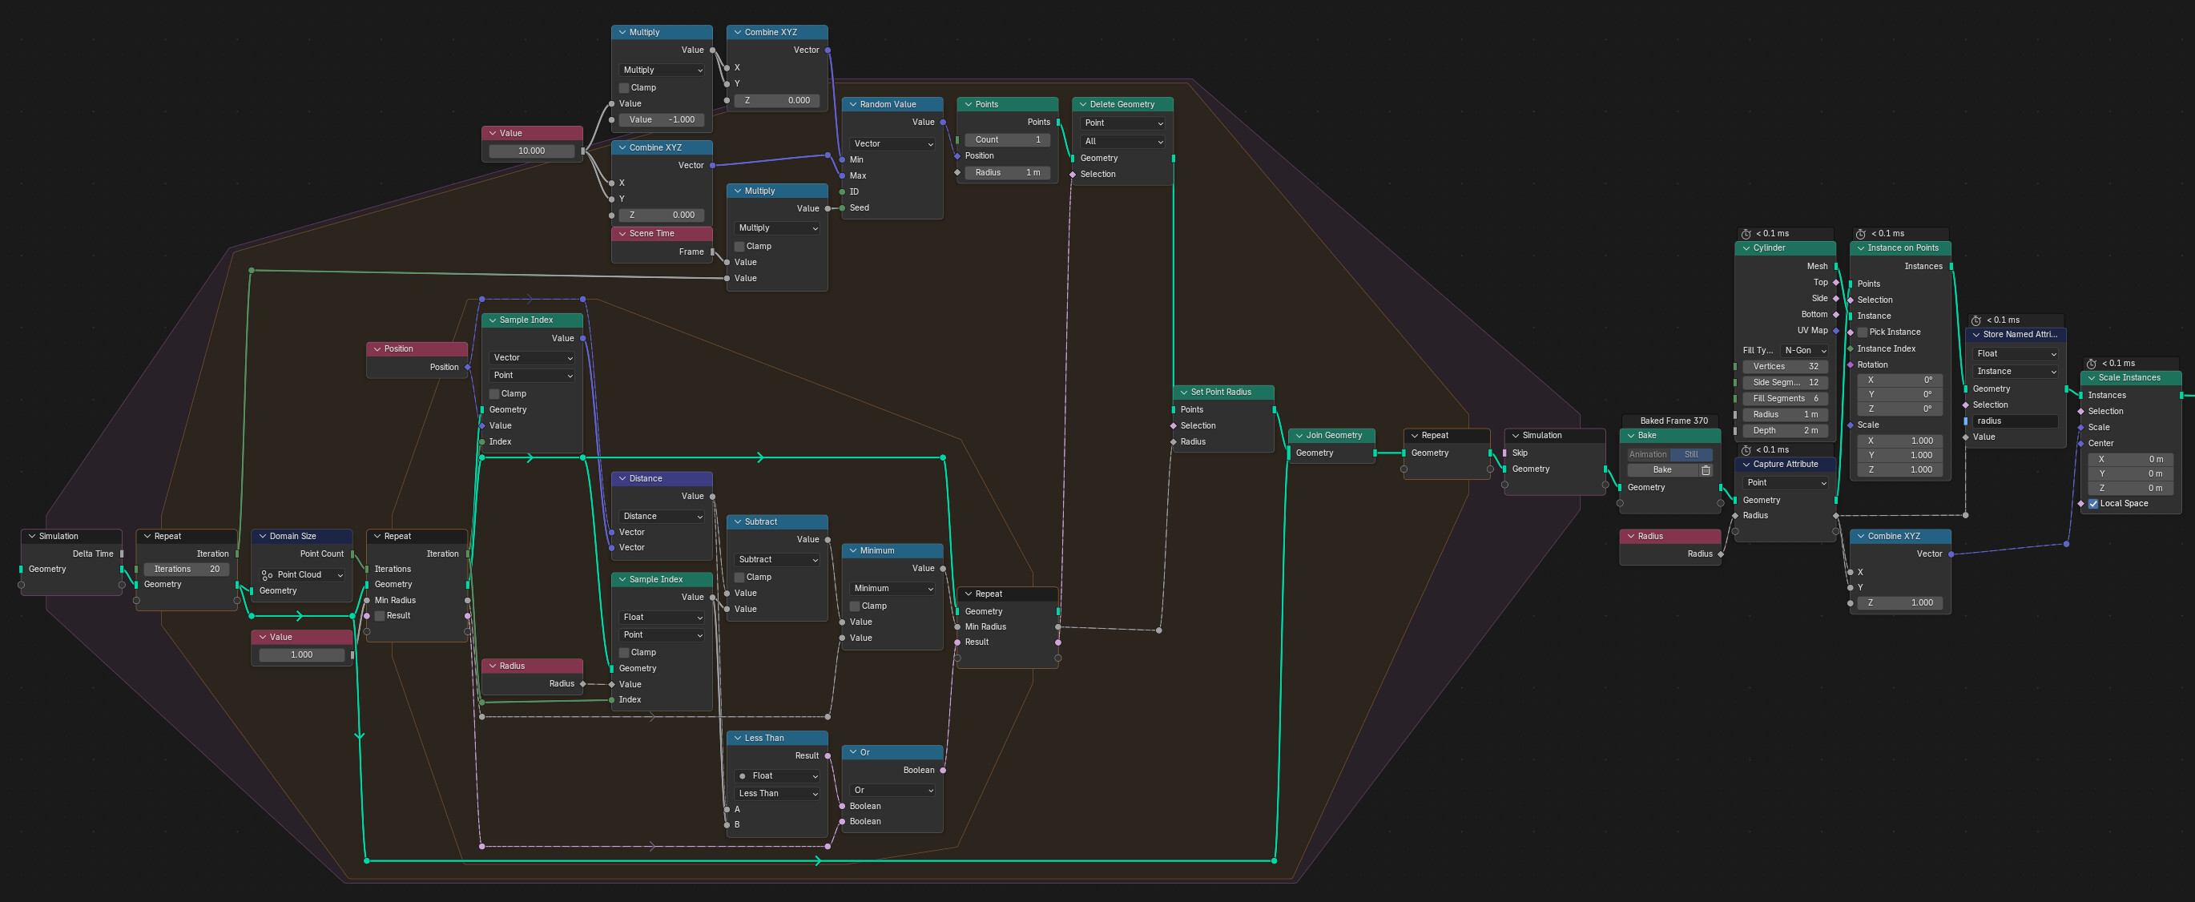Screen dimensions: 2195x902
Task: Select the Animation bake mode tab
Action: 1648,455
